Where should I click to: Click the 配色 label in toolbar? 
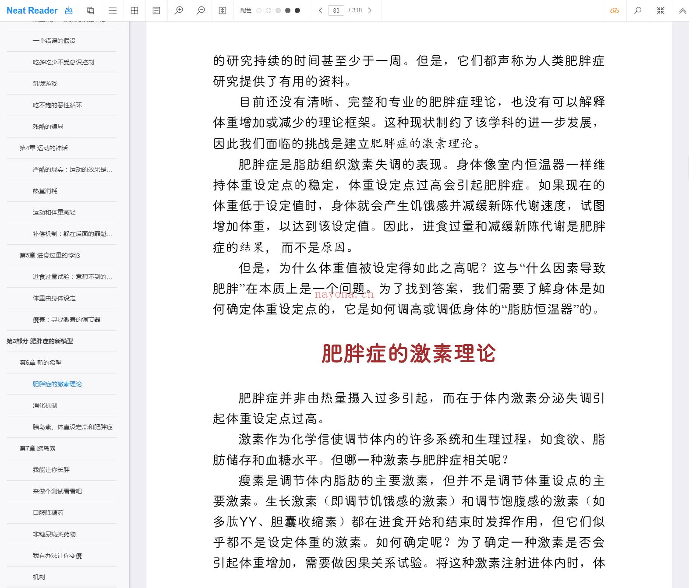coord(246,11)
